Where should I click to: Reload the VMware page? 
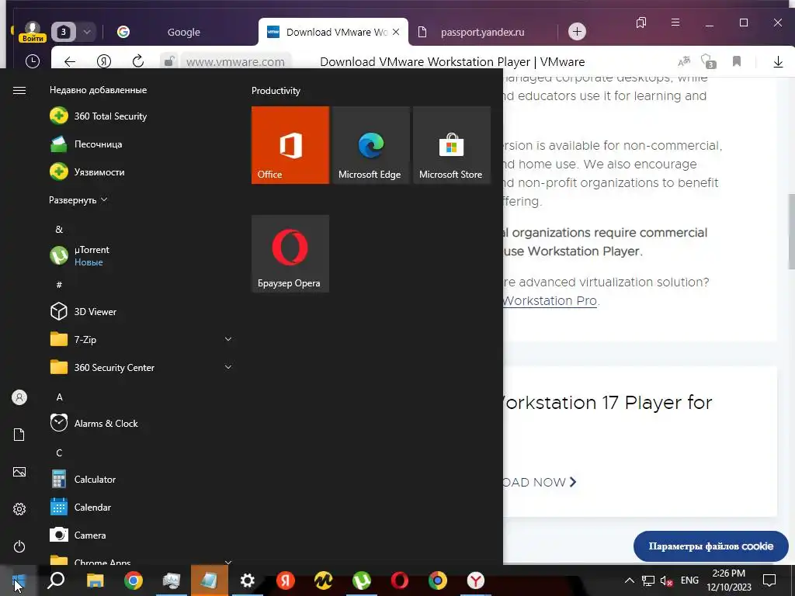[x=138, y=61]
